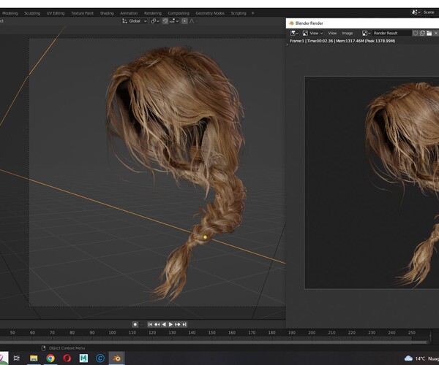Switch to the Scripting workspace tab
Viewport: 439px width, 365px height.
239,13
